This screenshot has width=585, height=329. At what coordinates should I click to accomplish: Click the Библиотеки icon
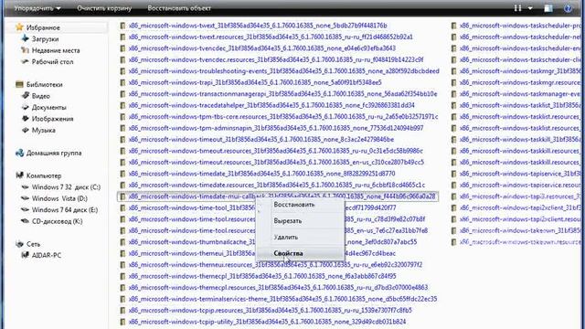pyautogui.click(x=19, y=84)
